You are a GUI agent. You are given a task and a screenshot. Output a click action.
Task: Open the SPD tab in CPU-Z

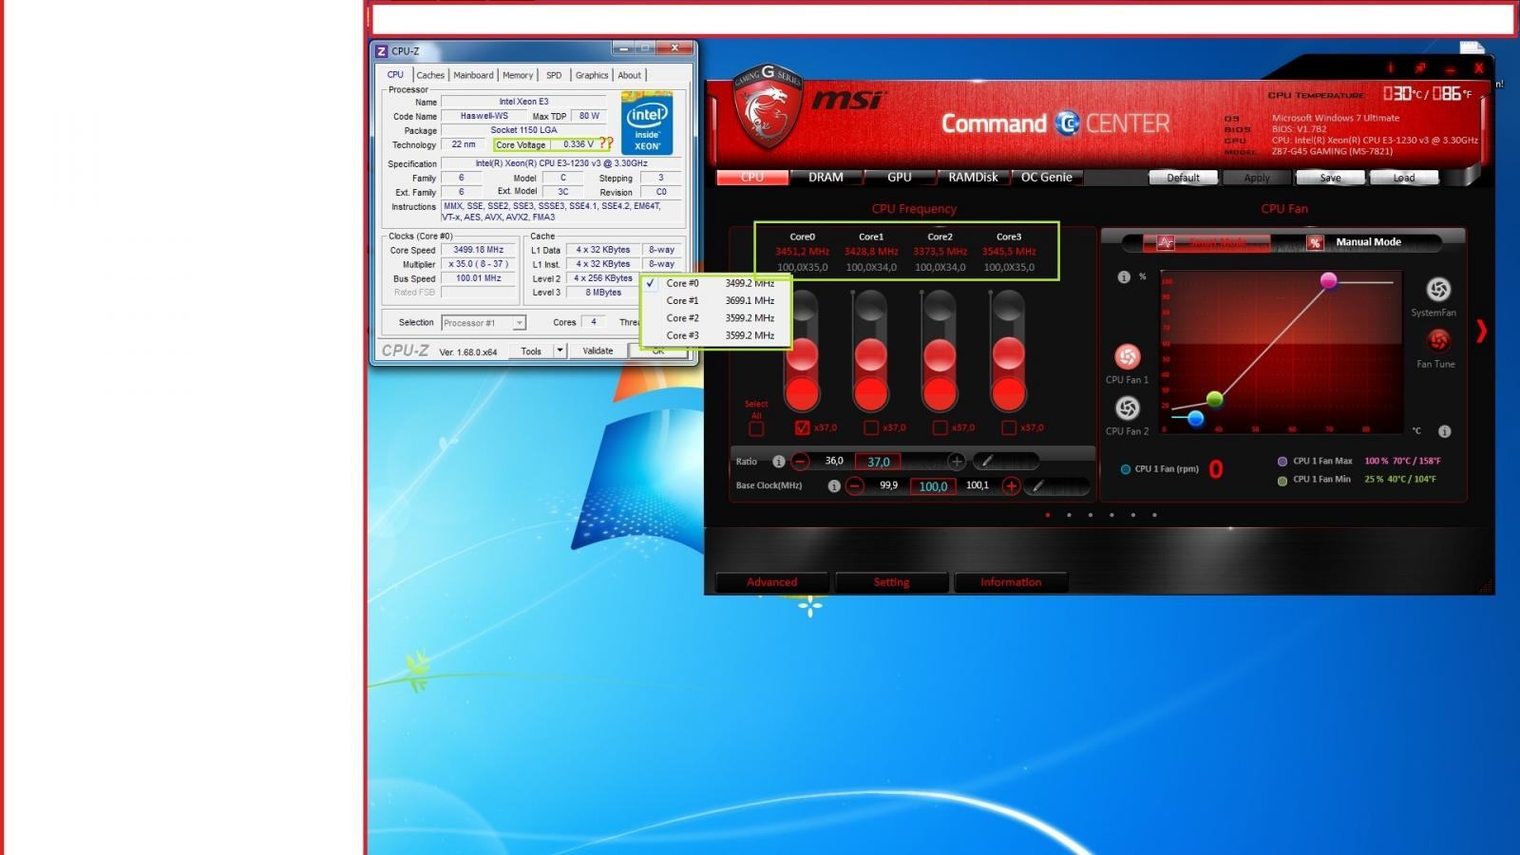554,75
